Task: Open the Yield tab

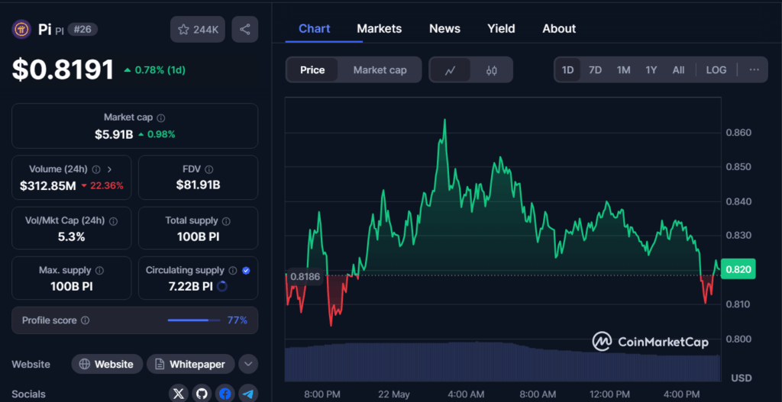Action: pos(501,29)
